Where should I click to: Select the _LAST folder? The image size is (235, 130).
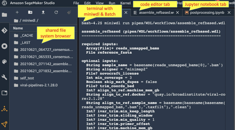click(43, 43)
